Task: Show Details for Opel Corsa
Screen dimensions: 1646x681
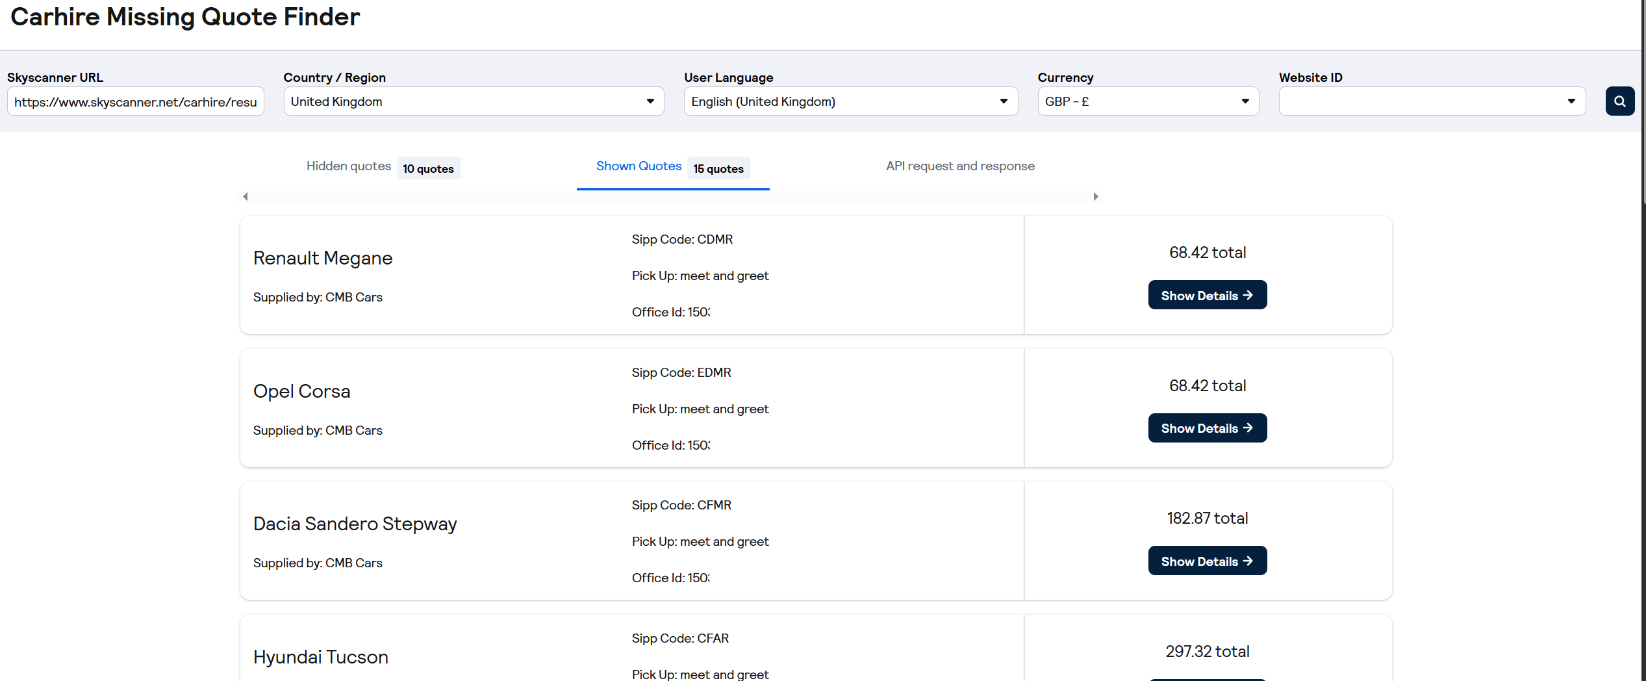Action: pos(1207,428)
